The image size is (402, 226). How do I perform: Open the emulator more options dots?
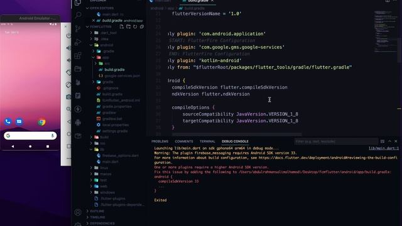[x=68, y=158]
